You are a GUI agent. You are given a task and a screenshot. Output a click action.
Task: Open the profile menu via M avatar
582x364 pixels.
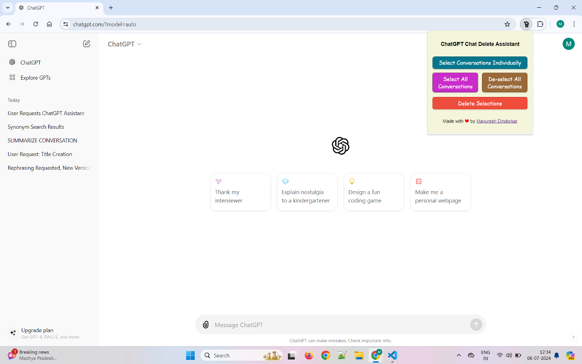point(568,44)
